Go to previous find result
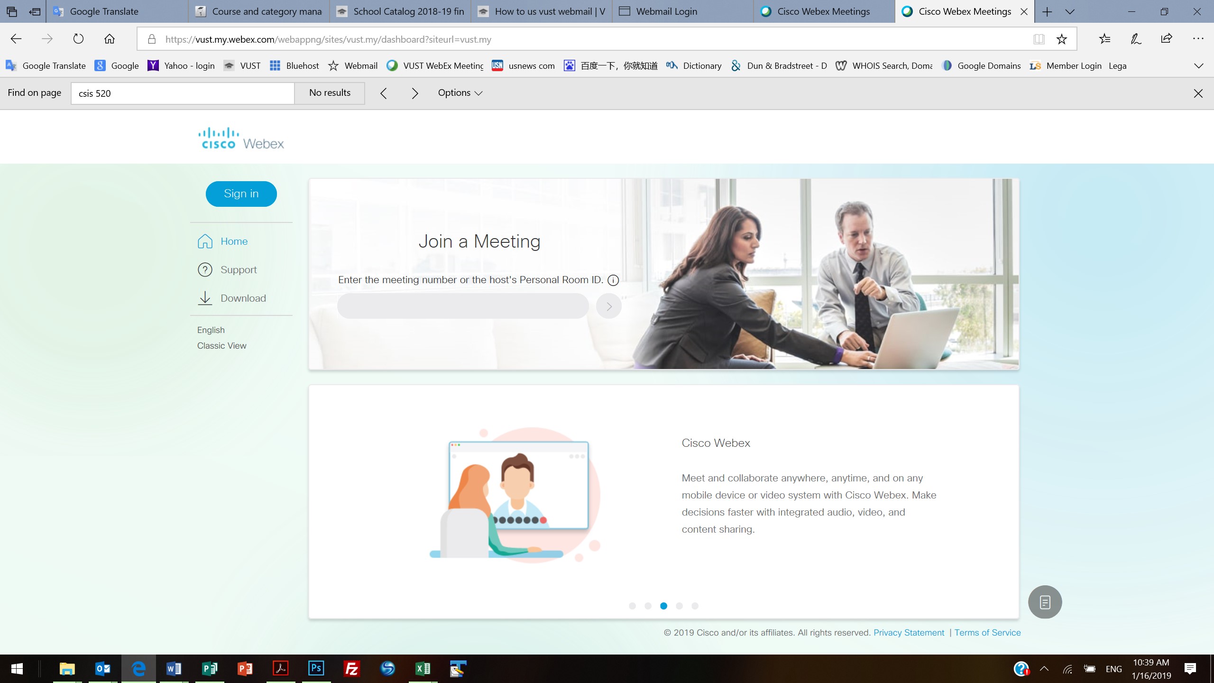 click(384, 93)
